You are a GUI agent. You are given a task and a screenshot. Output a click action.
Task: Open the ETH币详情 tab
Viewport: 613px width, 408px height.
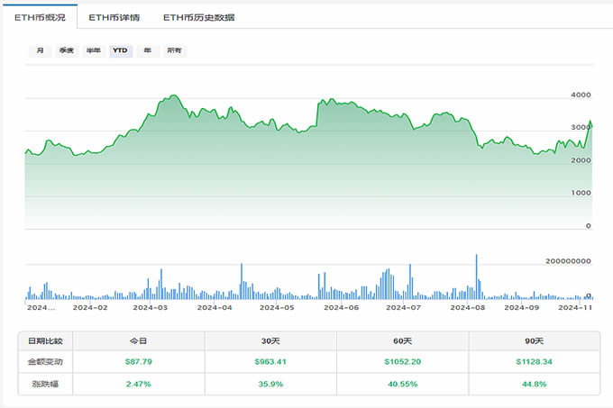[x=113, y=17]
